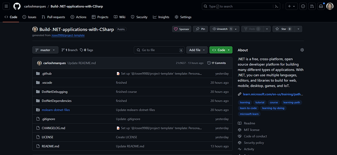Click the Go to file search field

(159, 50)
